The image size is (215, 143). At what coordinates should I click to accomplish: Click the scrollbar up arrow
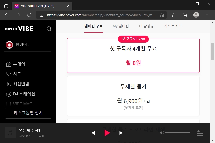[212, 22]
